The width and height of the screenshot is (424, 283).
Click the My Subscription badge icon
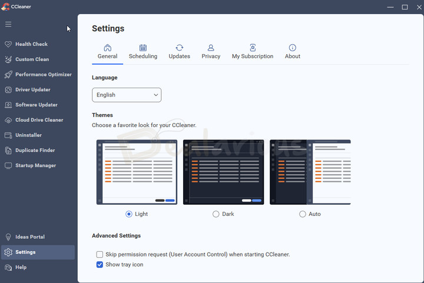[x=253, y=48]
